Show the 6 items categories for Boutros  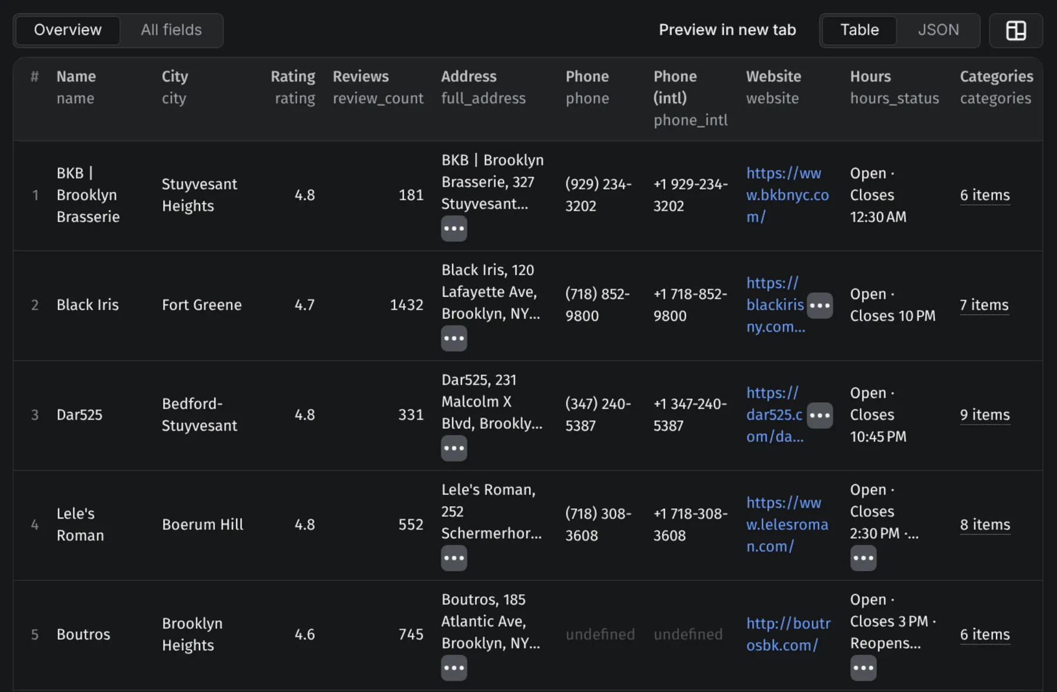tap(985, 634)
